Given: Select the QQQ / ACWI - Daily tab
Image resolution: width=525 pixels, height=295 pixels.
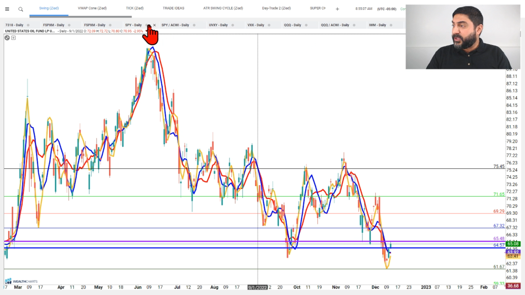Looking at the screenshot, I should tap(335, 25).
